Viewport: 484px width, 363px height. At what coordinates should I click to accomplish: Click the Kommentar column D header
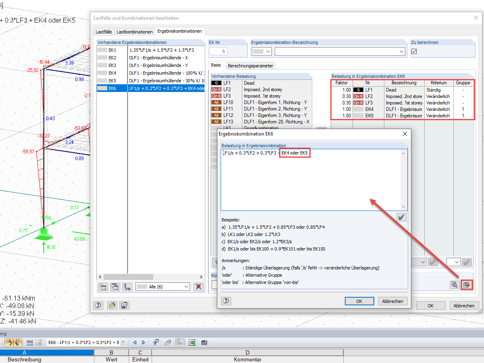coord(247,353)
